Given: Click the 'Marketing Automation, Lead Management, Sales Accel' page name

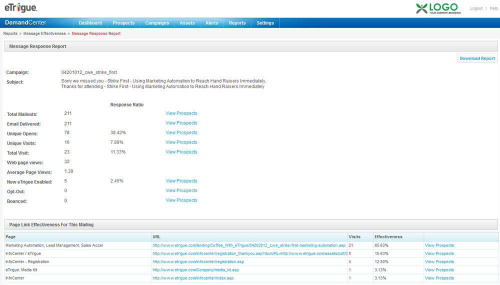Looking at the screenshot, I should tap(54, 245).
